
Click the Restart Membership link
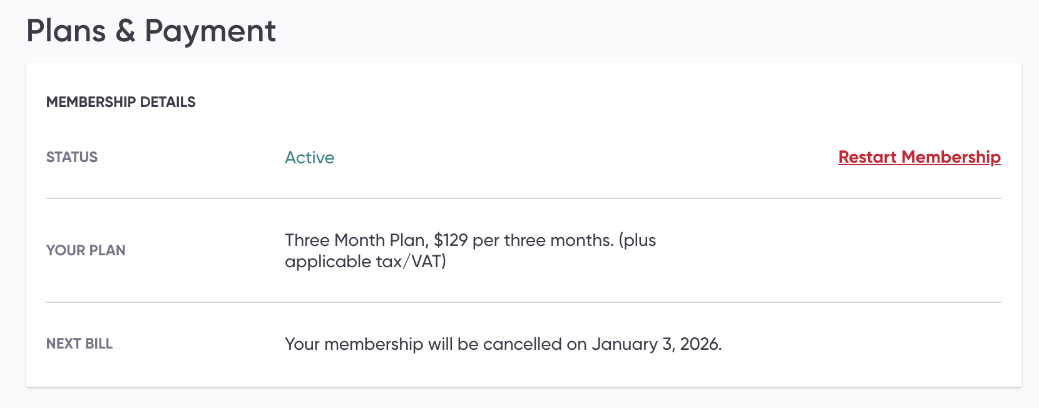point(919,157)
